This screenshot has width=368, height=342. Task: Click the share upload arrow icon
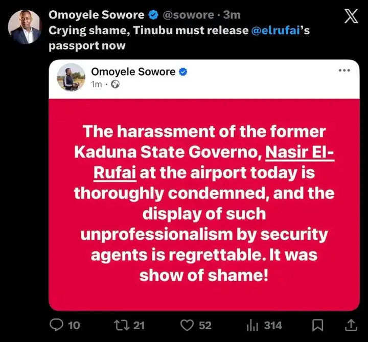click(352, 325)
